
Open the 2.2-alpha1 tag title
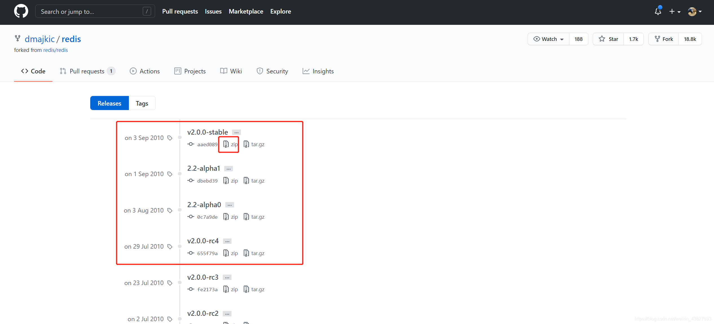click(x=204, y=168)
